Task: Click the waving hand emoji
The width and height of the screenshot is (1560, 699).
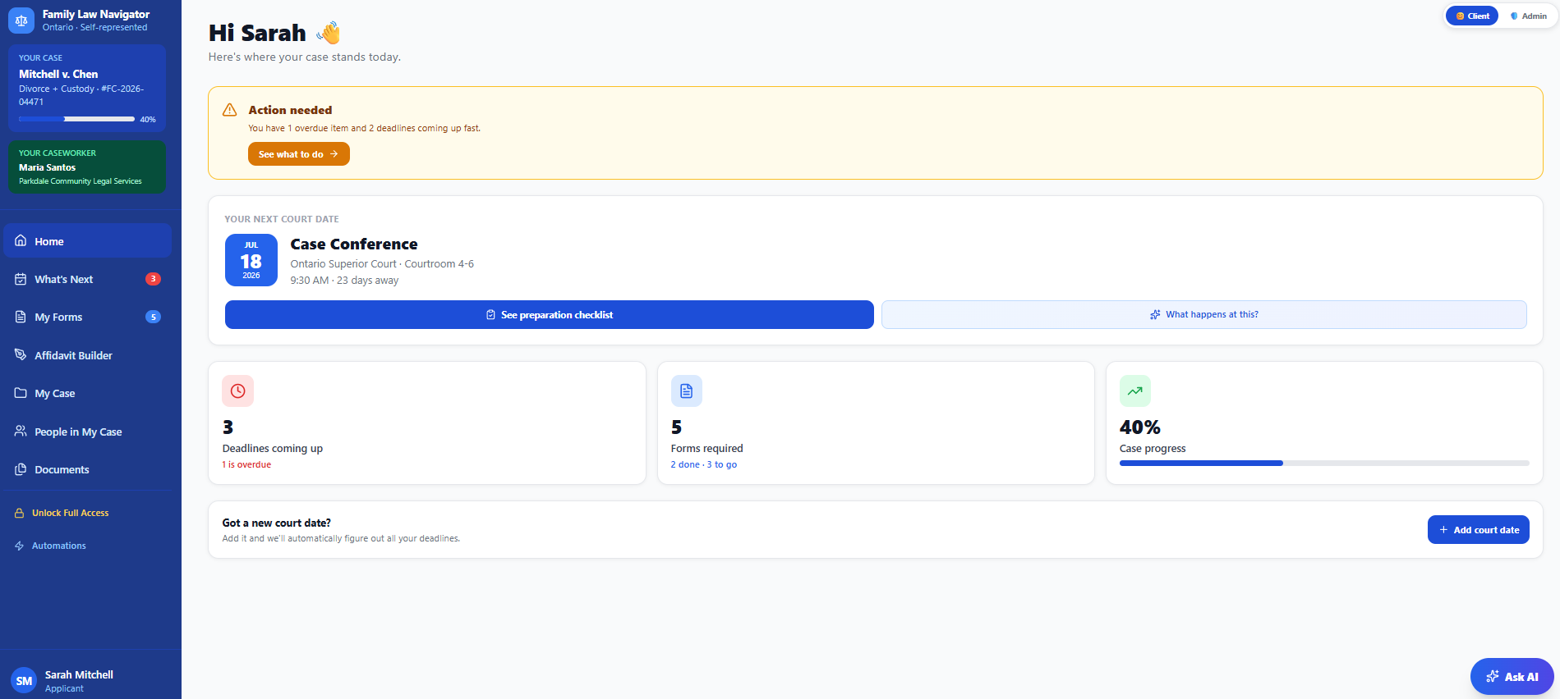Action: (x=329, y=33)
